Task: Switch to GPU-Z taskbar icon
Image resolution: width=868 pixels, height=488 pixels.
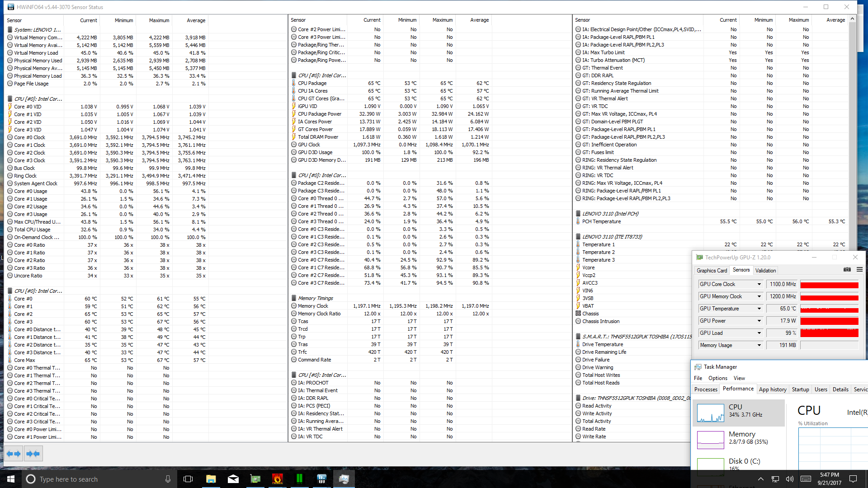Action: tap(255, 479)
